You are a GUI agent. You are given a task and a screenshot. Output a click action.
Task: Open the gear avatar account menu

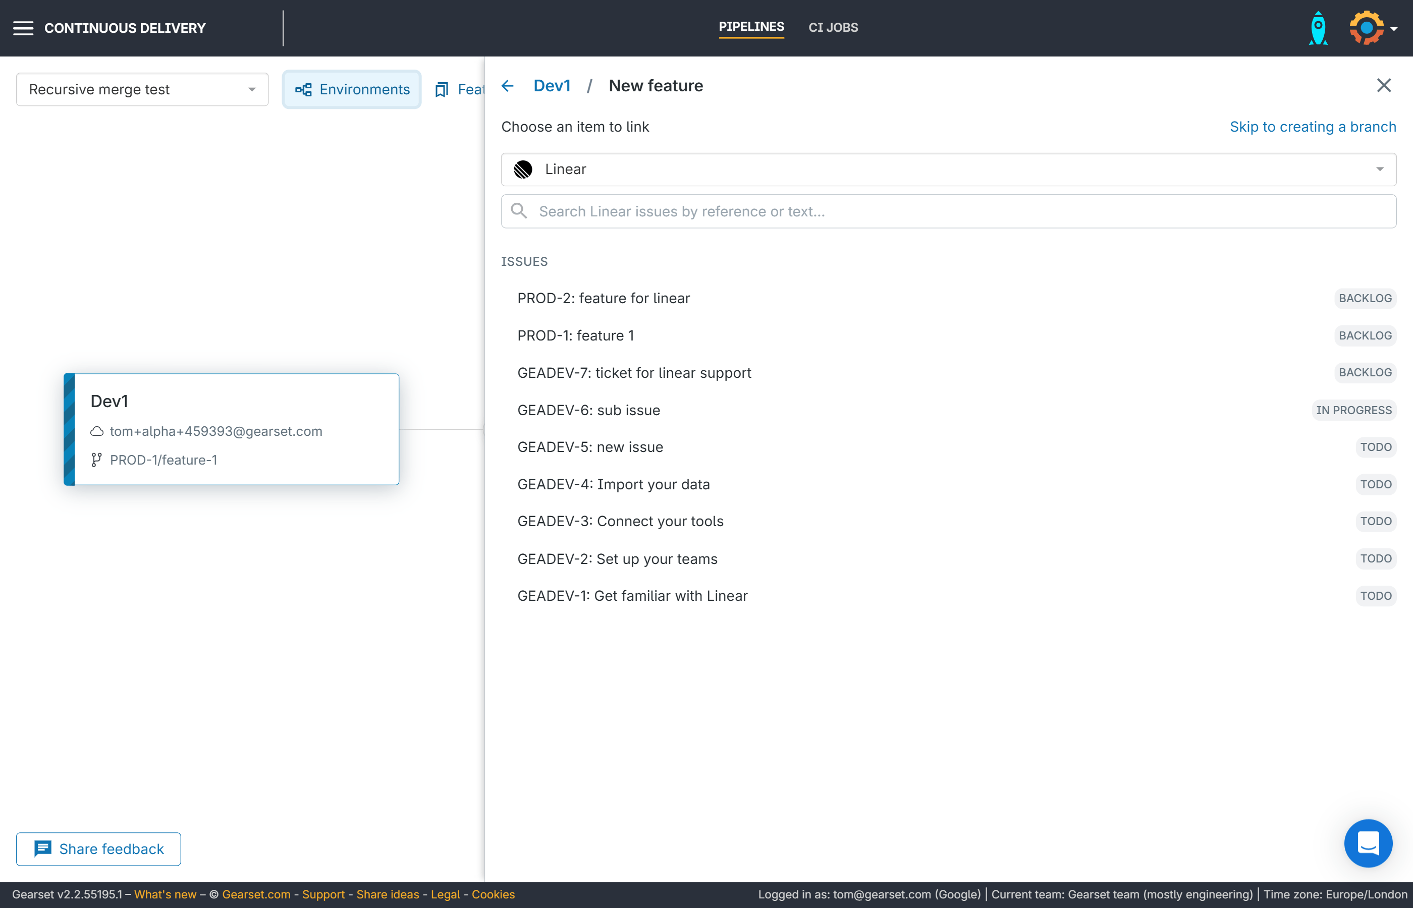[x=1367, y=28]
